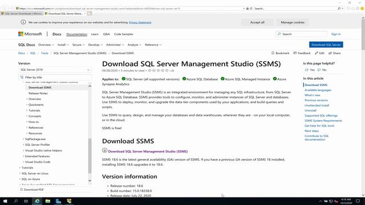Open Release Notes in sidebar
Image resolution: width=365 pixels, height=205 pixels.
(x=38, y=93)
